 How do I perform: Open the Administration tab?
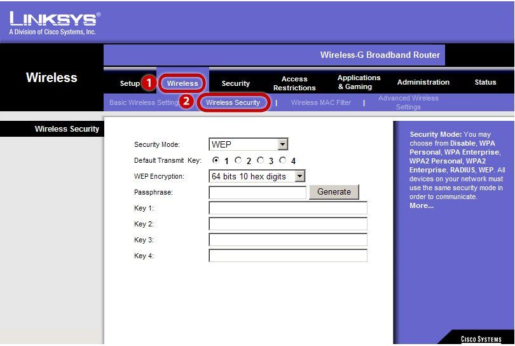(423, 82)
